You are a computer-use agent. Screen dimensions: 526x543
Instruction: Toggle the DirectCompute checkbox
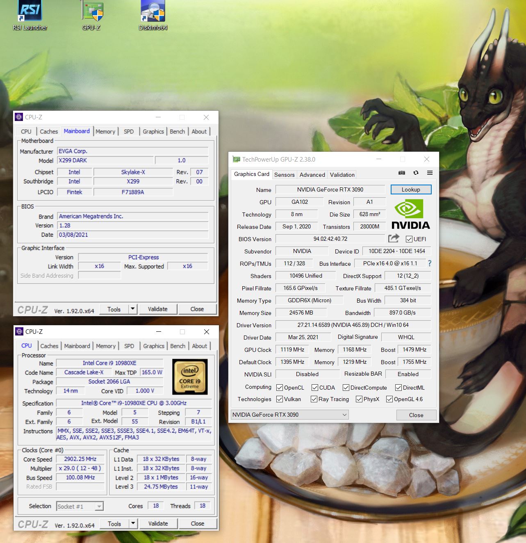click(x=346, y=388)
